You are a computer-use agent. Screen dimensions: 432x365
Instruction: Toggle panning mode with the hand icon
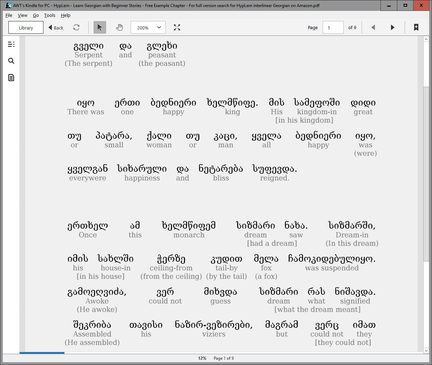tap(119, 27)
